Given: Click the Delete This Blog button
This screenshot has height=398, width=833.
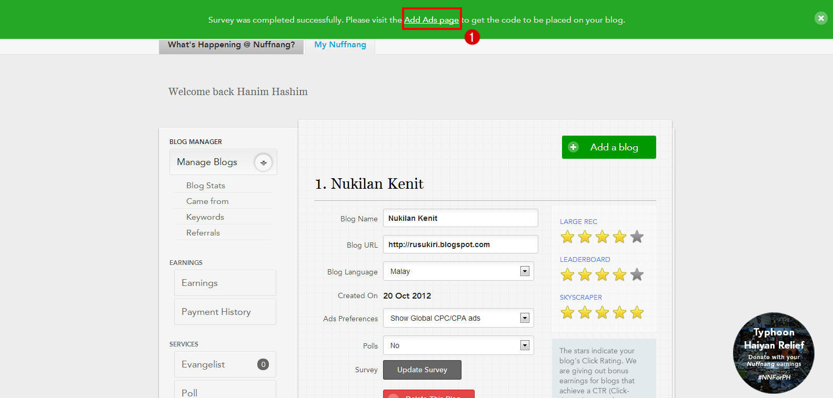Looking at the screenshot, I should click(x=429, y=394).
